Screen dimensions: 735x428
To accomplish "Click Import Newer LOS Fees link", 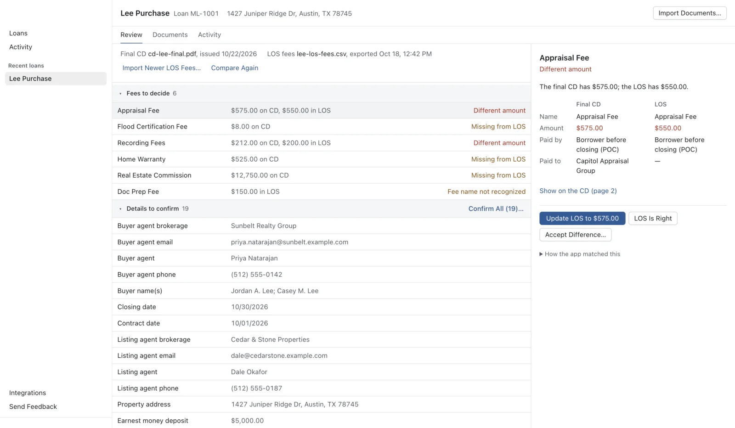I will pyautogui.click(x=162, y=68).
